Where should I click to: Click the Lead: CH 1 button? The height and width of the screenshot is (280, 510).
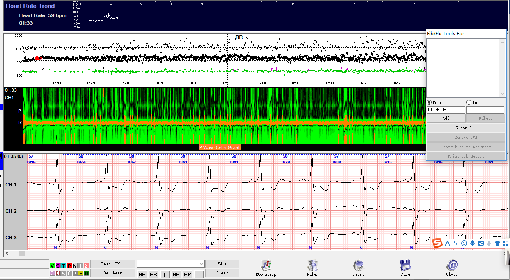click(x=112, y=264)
